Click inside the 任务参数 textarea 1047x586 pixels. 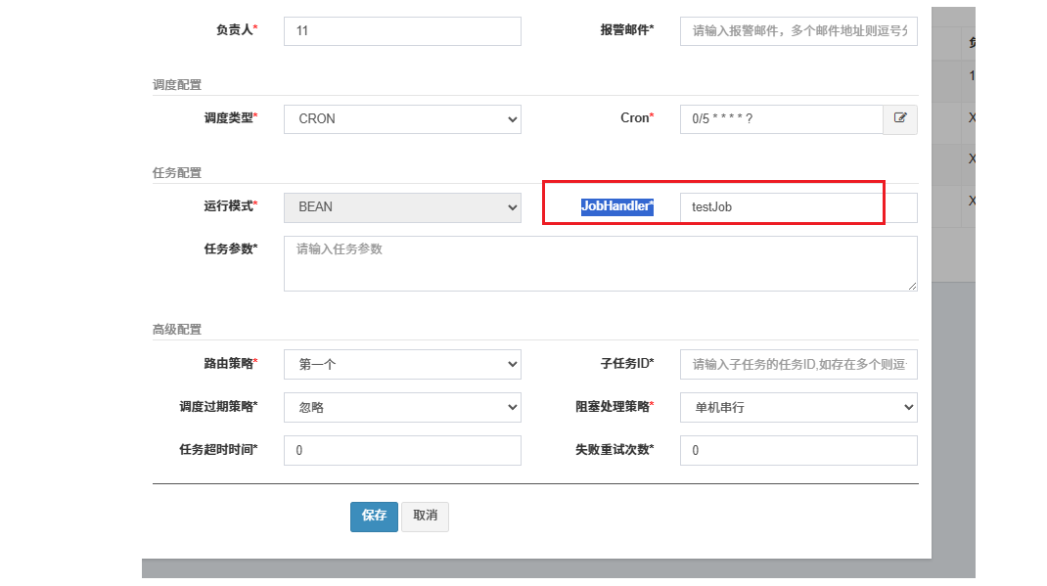coord(600,263)
